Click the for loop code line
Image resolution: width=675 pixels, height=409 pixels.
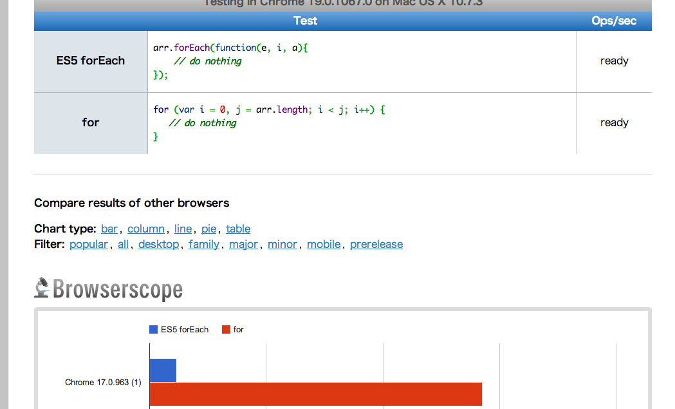click(269, 110)
